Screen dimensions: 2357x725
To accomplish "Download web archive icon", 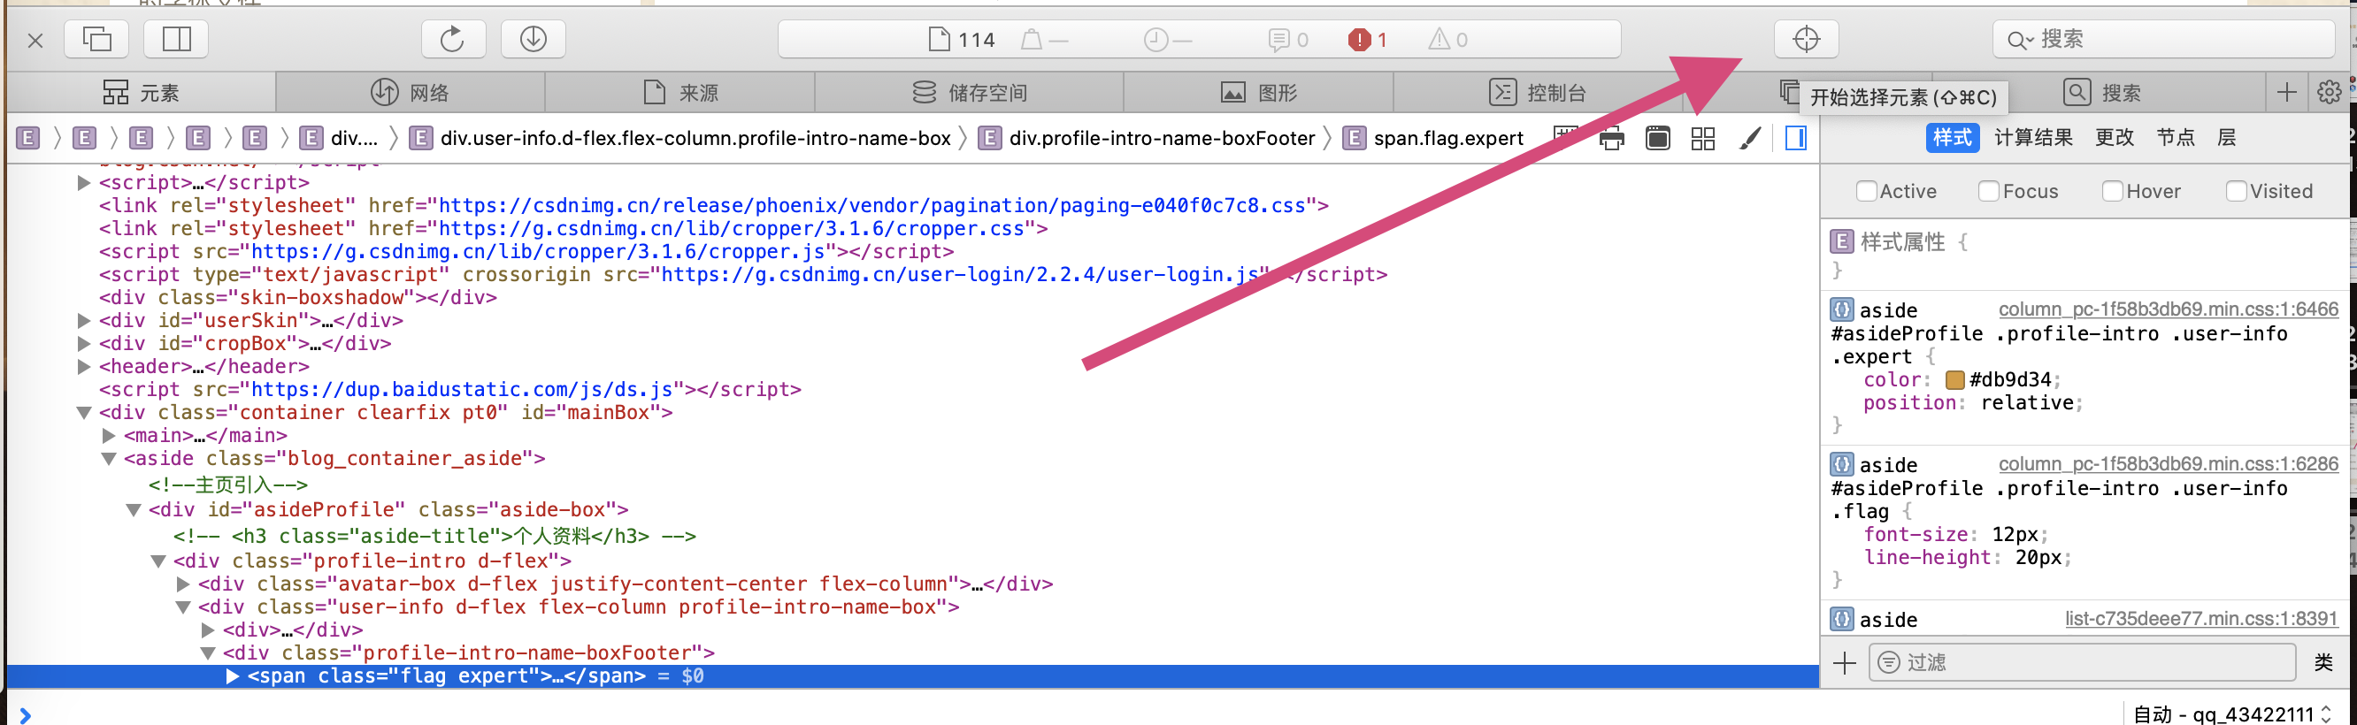I will [533, 39].
